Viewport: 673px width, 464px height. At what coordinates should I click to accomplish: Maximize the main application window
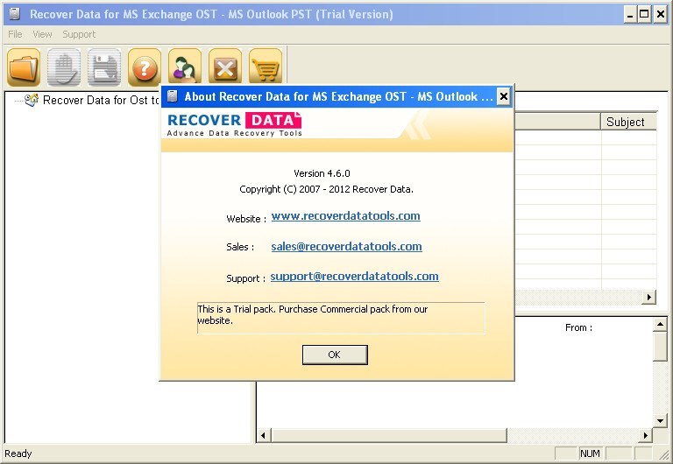[644, 15]
